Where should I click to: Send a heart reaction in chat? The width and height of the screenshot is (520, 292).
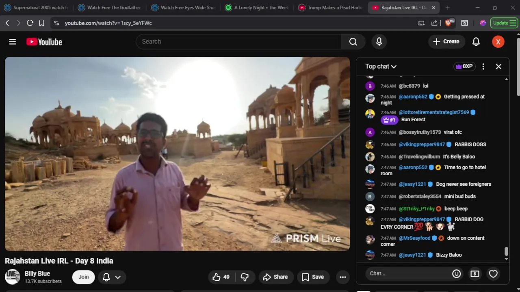point(493,274)
